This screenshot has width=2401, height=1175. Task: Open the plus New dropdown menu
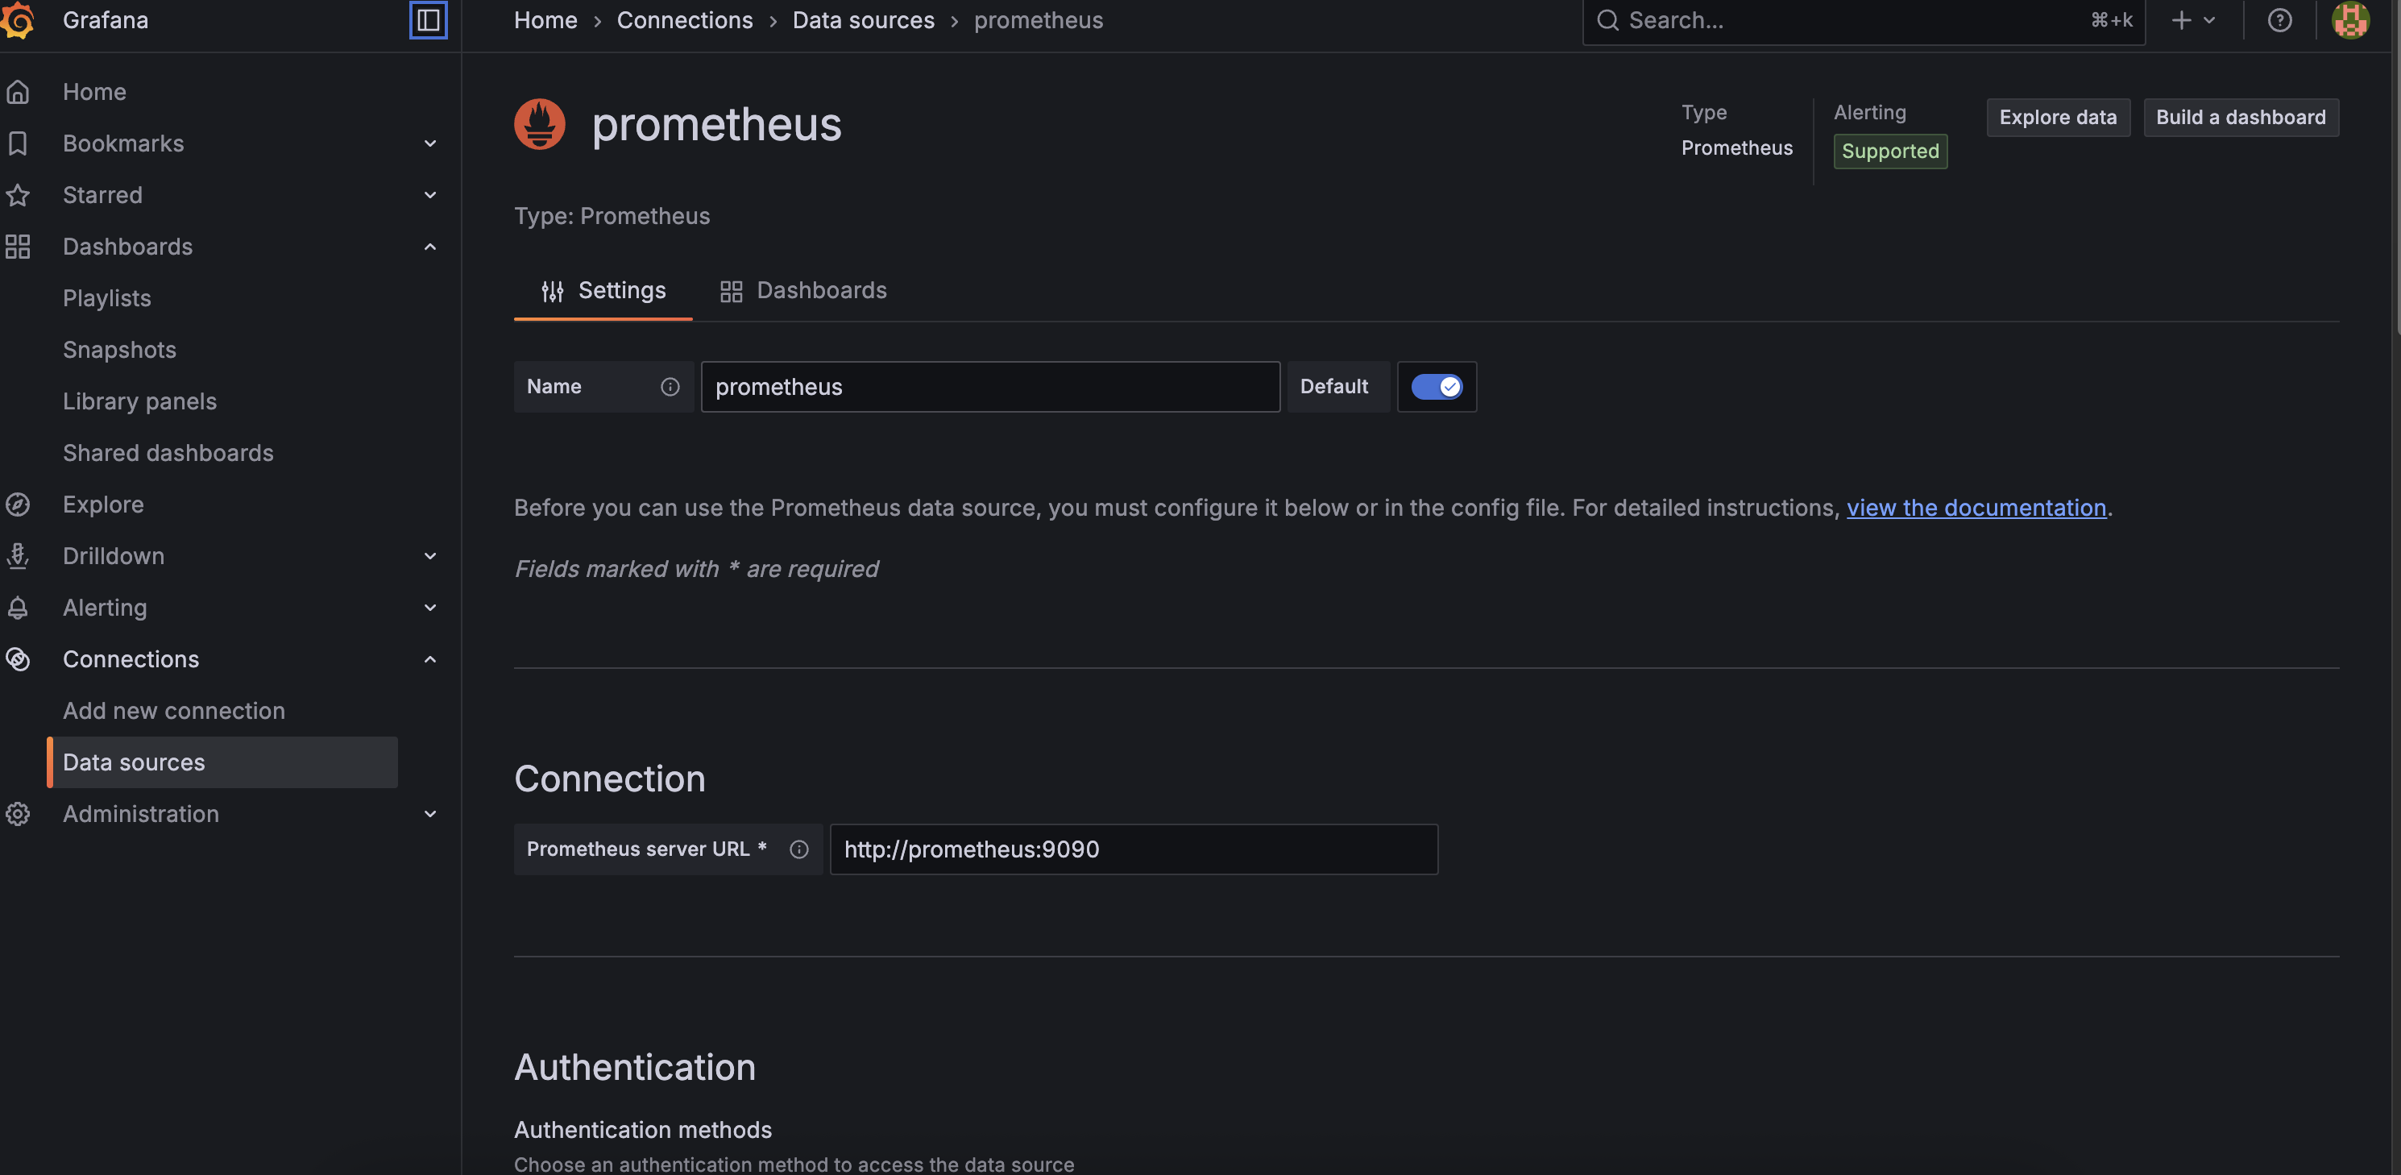[x=2192, y=19]
